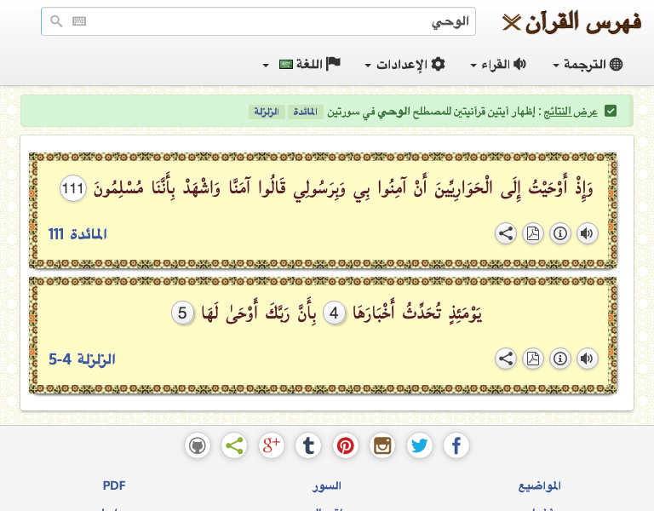Share page on Twitter
The height and width of the screenshot is (511, 654).
coord(419,445)
